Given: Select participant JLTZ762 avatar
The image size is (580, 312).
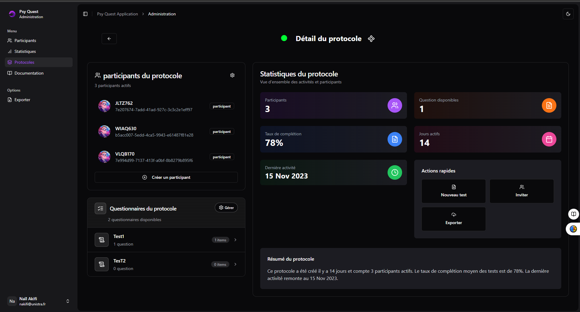Looking at the screenshot, I should click(104, 106).
